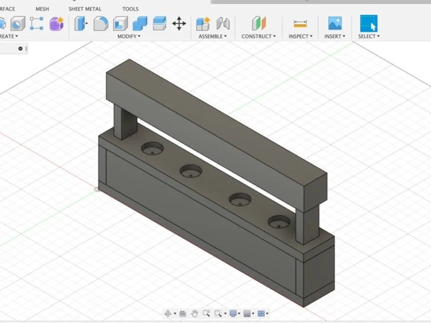Activate the Orbit navigation tool
This screenshot has width=431, height=323.
[168, 313]
